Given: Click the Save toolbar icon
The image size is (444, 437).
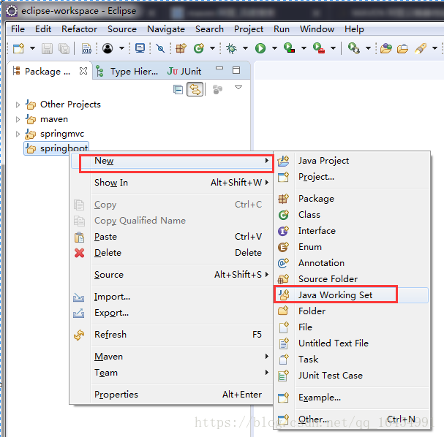Looking at the screenshot, I should click(x=47, y=48).
